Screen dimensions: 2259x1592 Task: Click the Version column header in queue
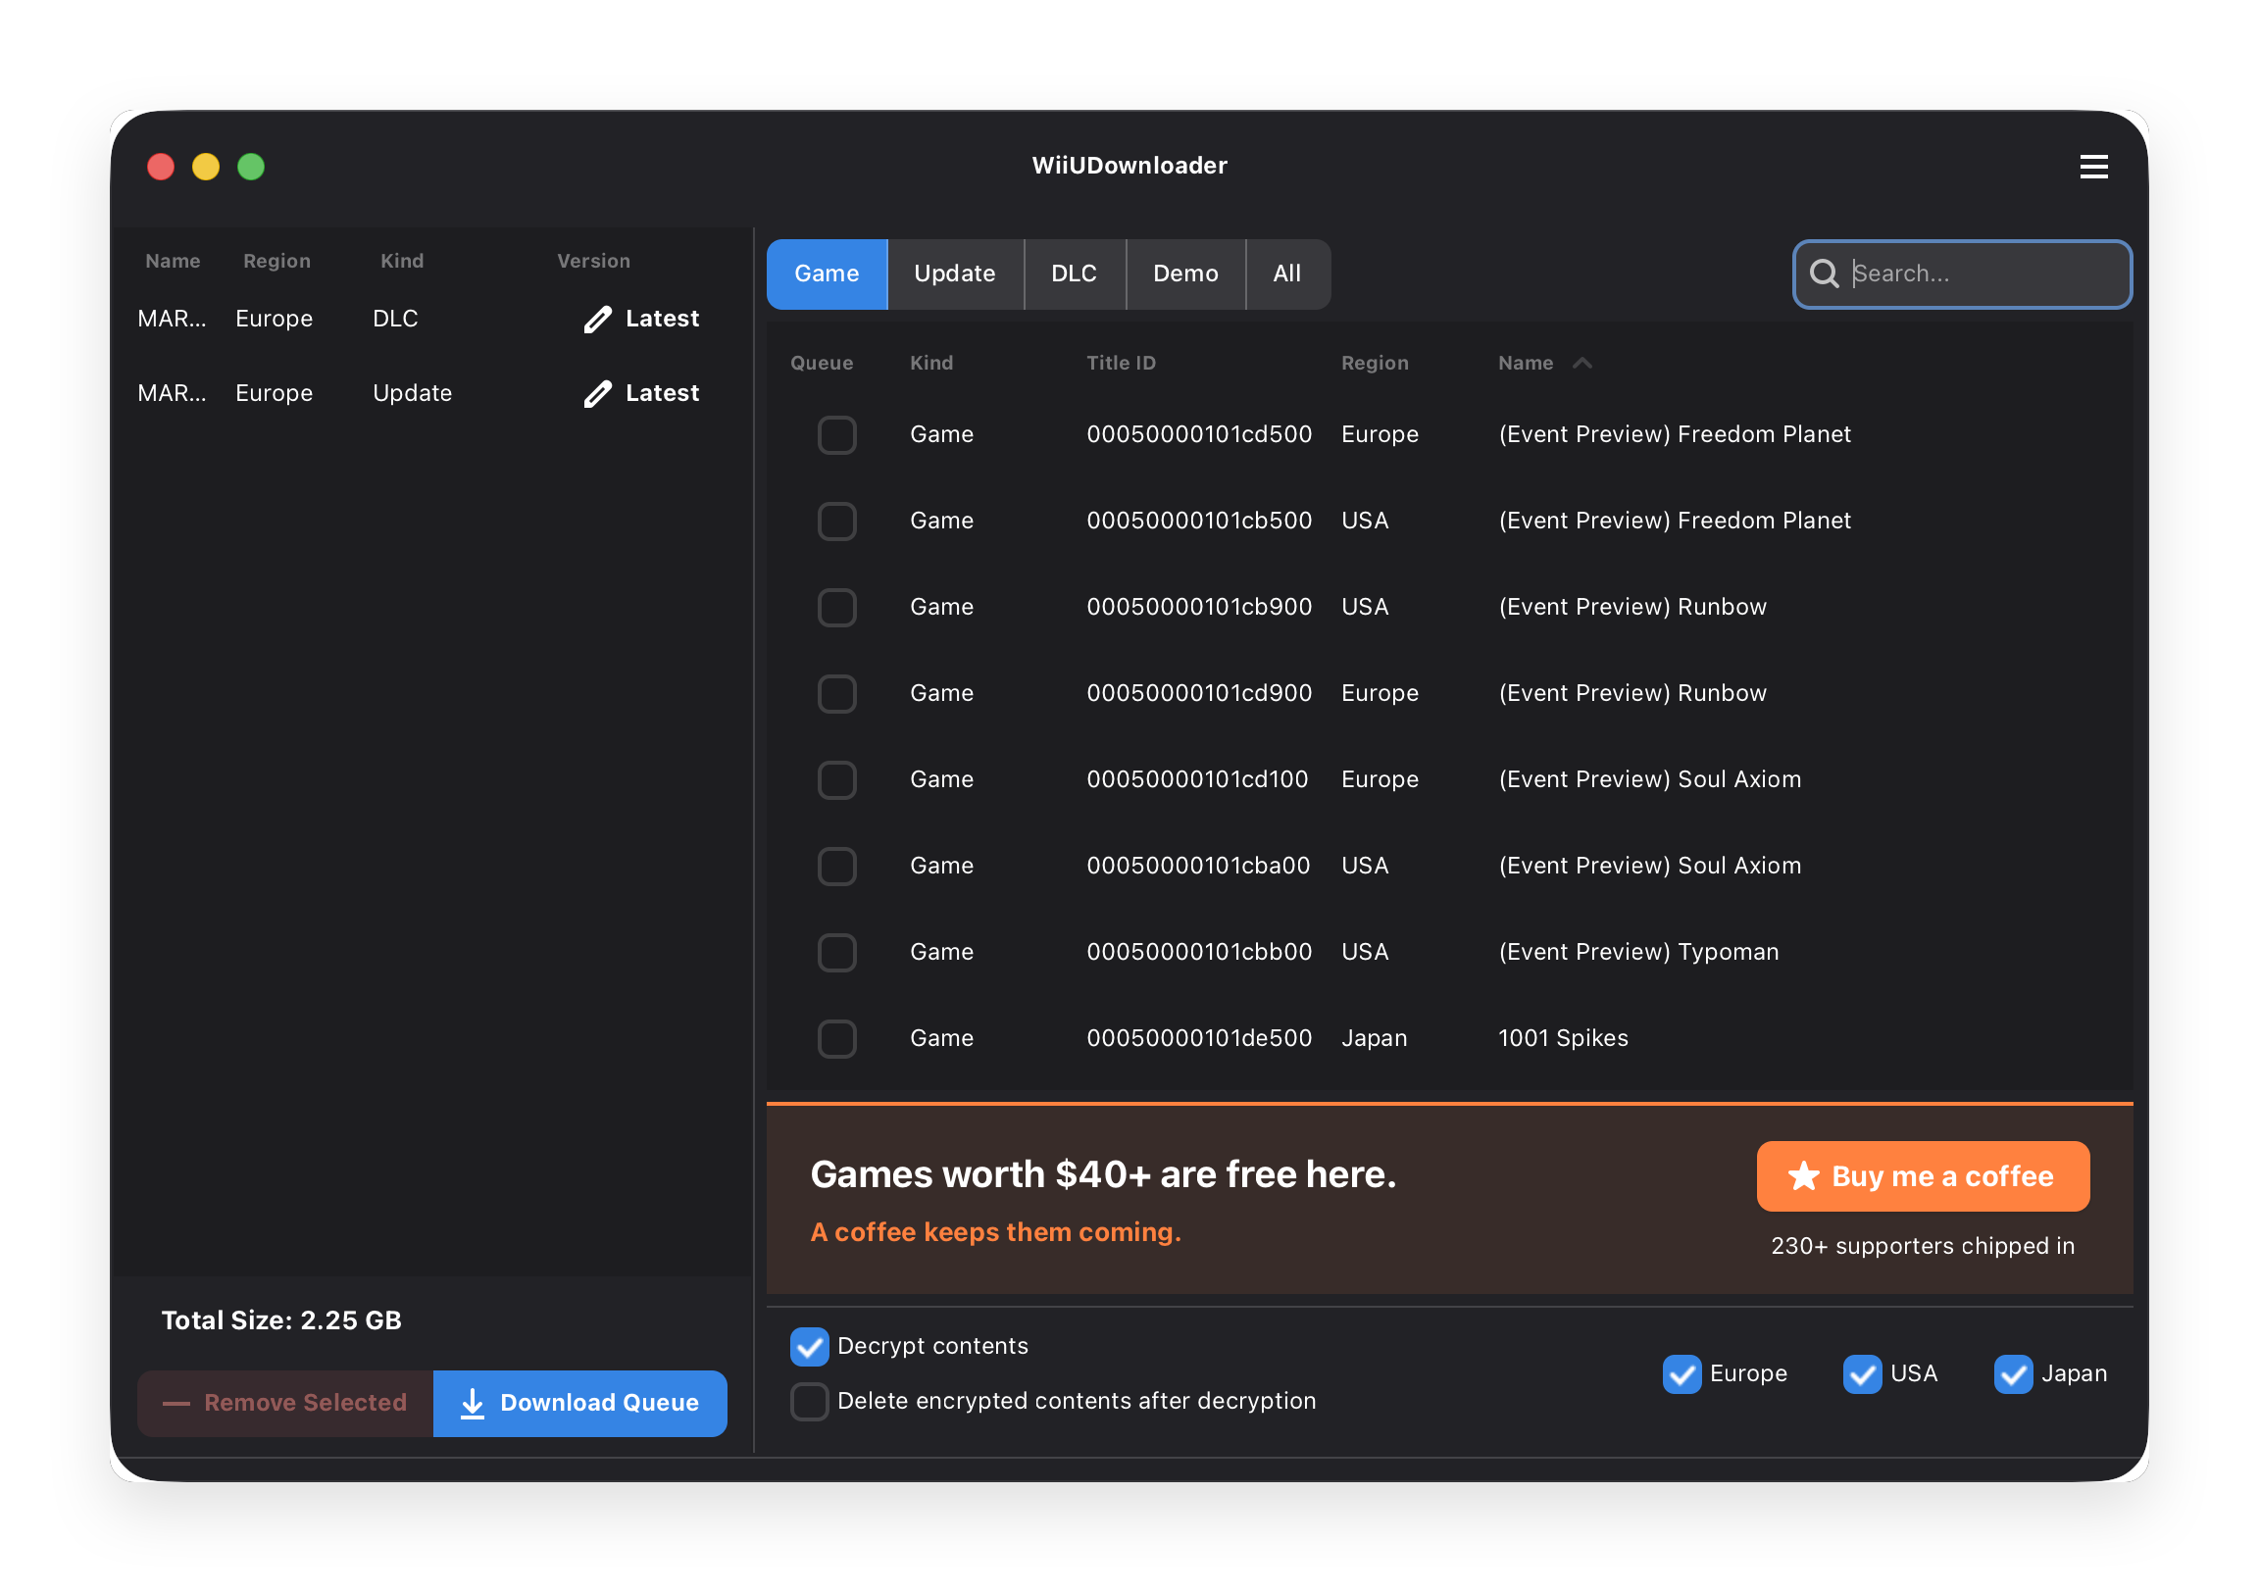pos(593,261)
